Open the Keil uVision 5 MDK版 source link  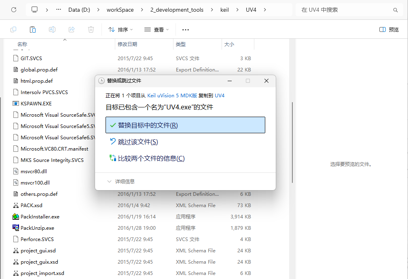172,96
